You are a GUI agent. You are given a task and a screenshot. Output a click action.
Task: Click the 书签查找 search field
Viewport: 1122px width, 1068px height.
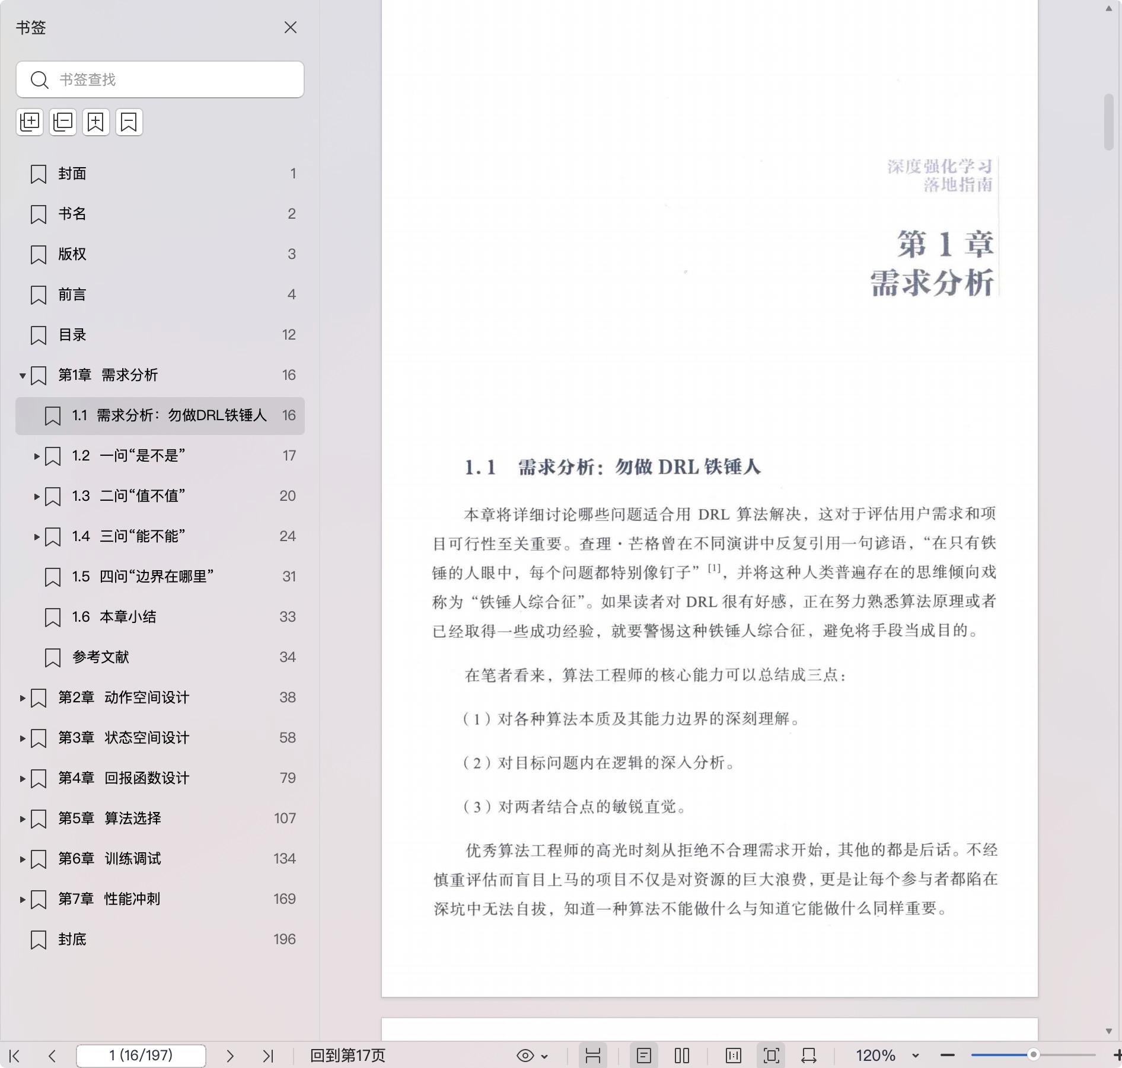tap(172, 79)
